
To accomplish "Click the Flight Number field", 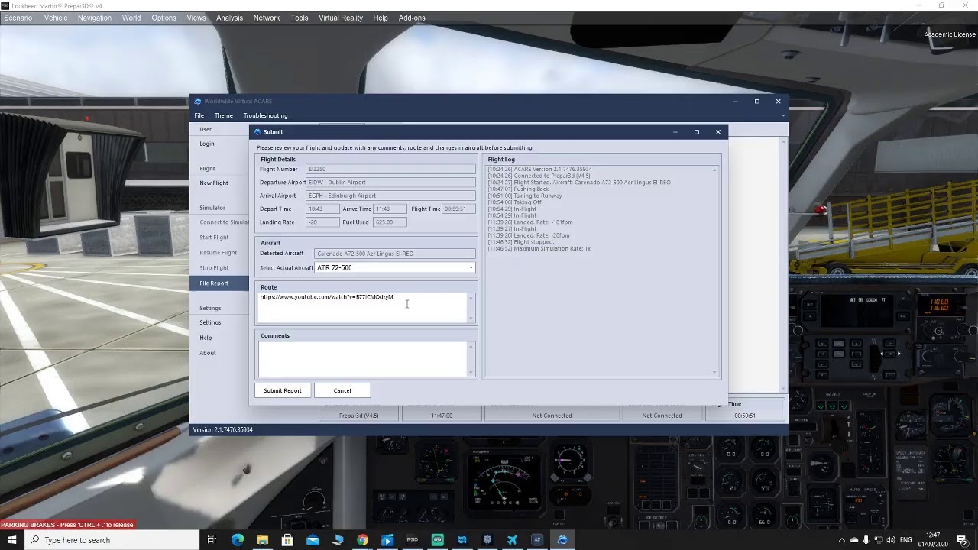I will tap(390, 169).
